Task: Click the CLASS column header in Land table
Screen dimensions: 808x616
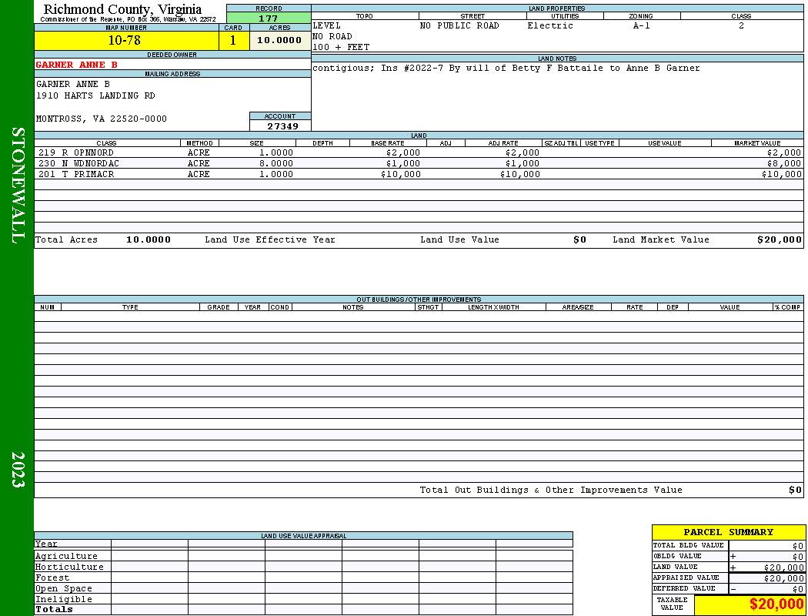Action: pos(107,142)
